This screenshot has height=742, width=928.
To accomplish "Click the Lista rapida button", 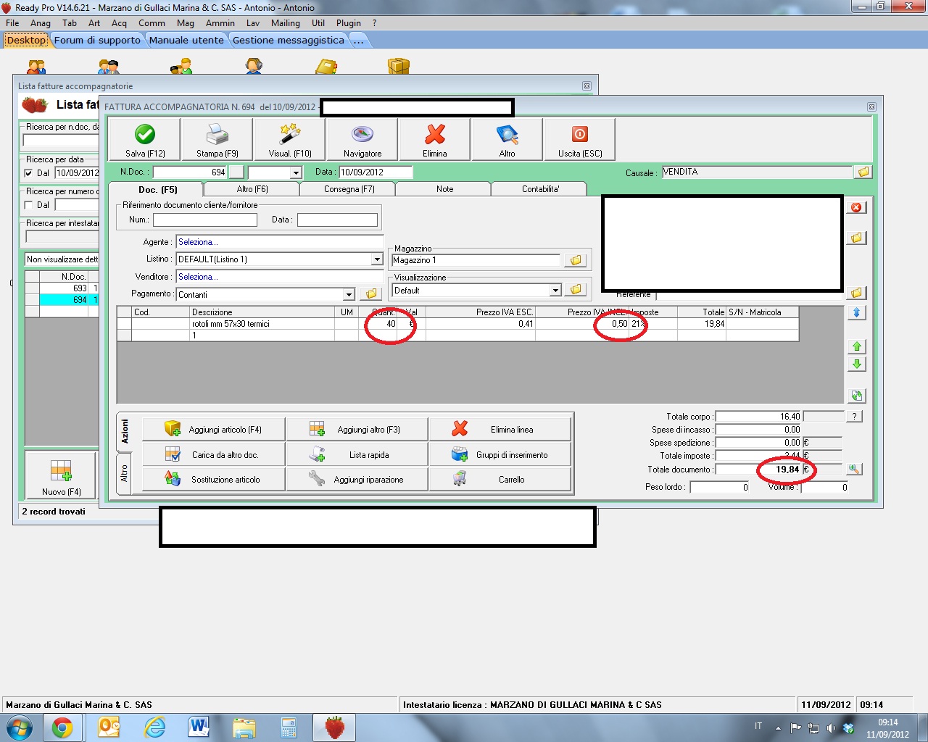I will pos(357,454).
